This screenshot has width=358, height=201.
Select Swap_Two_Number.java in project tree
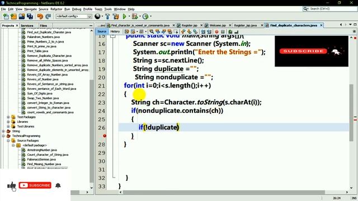(43, 98)
